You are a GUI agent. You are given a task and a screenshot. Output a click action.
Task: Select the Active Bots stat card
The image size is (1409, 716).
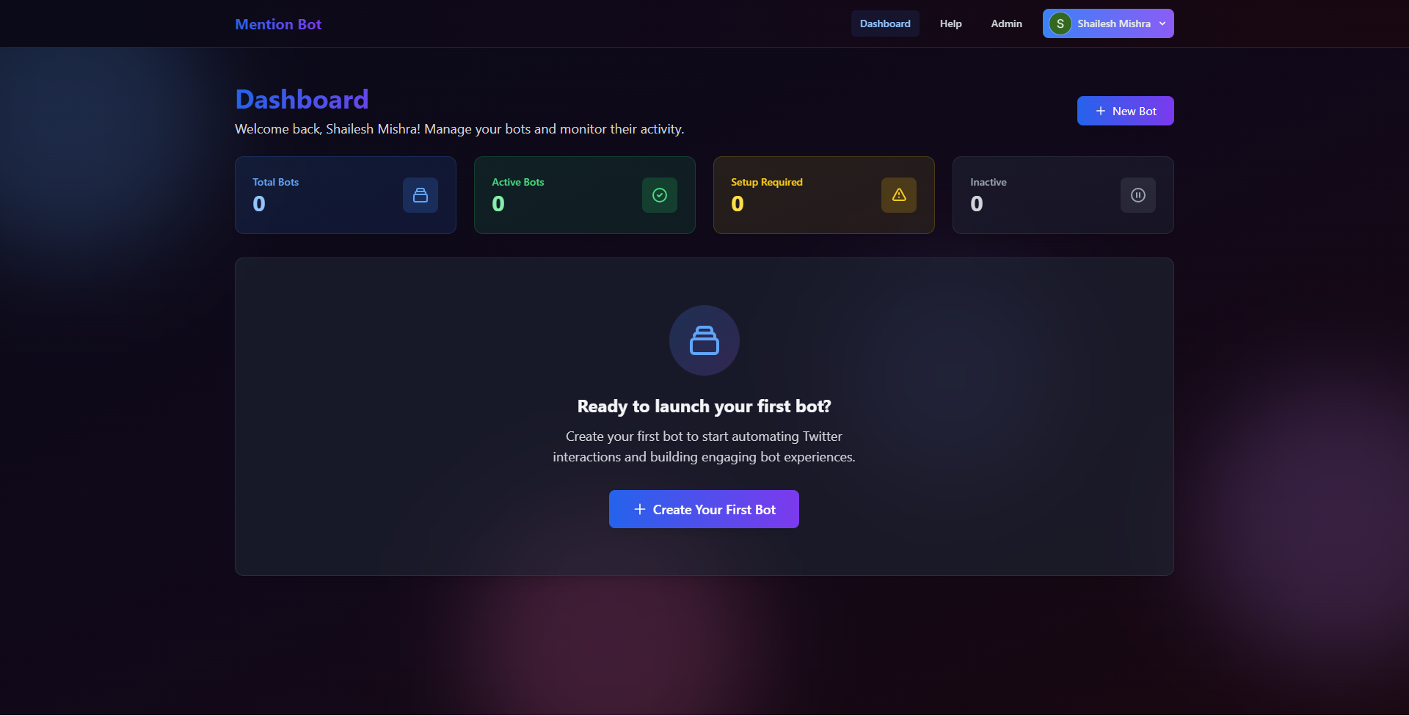585,195
